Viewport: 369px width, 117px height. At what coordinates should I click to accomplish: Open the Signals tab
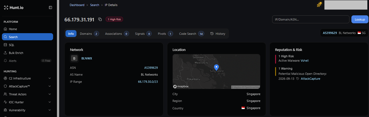pos(143,34)
